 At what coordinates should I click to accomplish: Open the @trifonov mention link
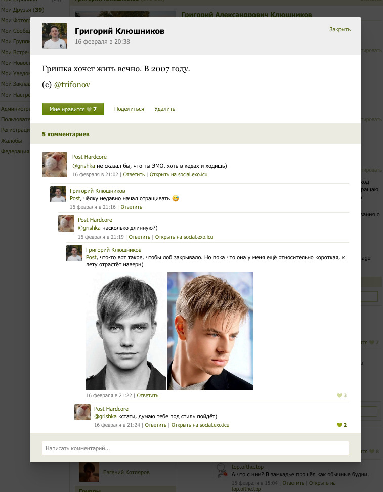pyautogui.click(x=72, y=85)
